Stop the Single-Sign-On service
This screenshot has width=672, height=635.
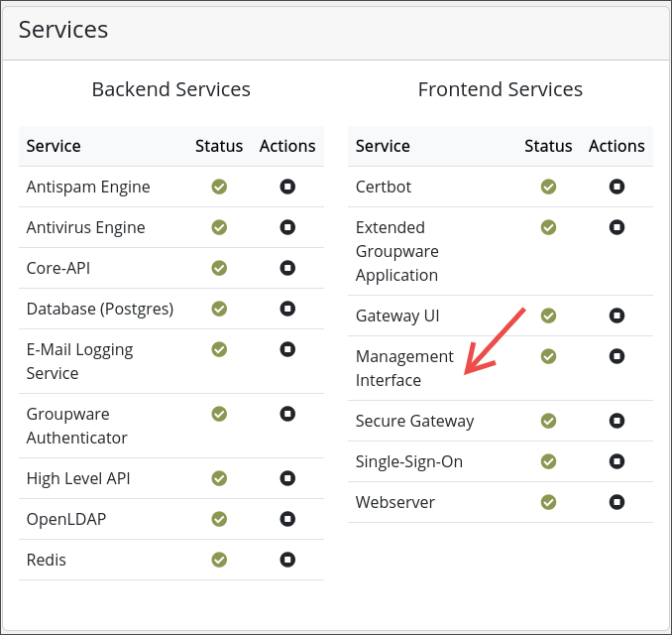click(x=616, y=461)
